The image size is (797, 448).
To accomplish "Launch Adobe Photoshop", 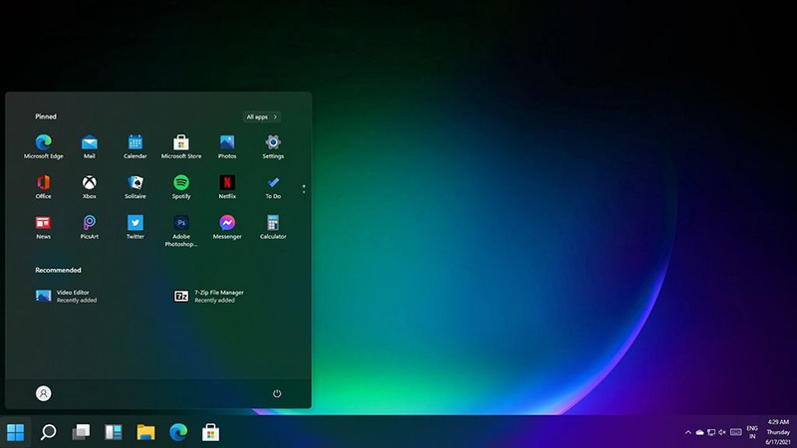I will click(181, 231).
